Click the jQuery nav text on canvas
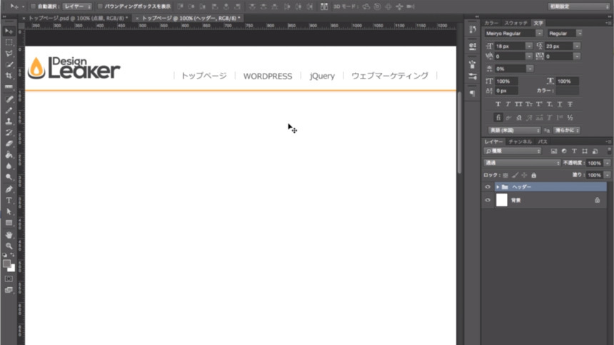Image resolution: width=614 pixels, height=345 pixels. pos(322,76)
